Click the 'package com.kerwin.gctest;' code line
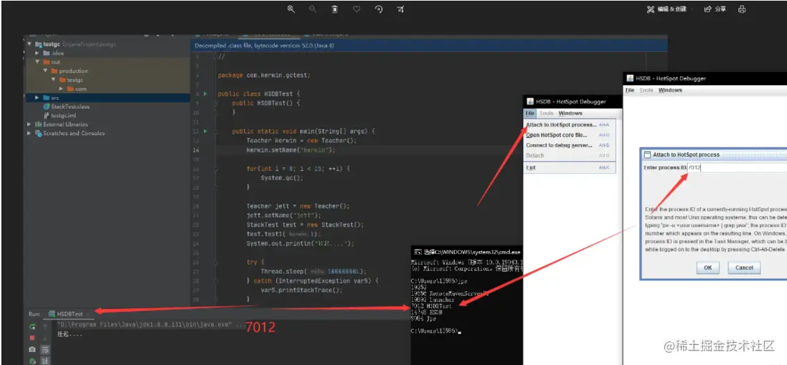Screen dimensions: 787x365 [264, 75]
